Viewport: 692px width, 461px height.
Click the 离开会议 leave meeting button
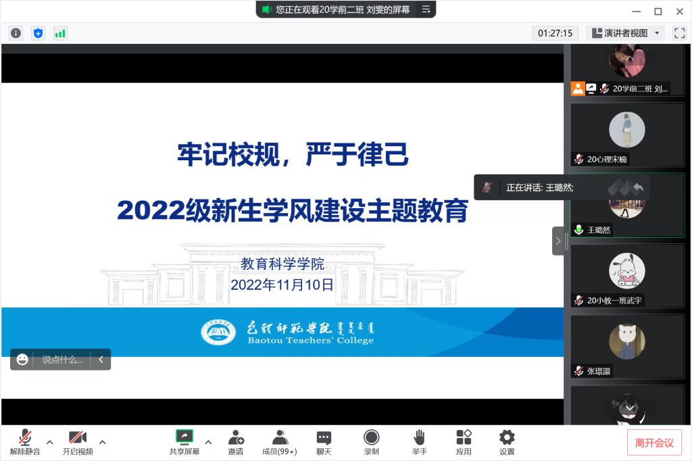tap(654, 443)
